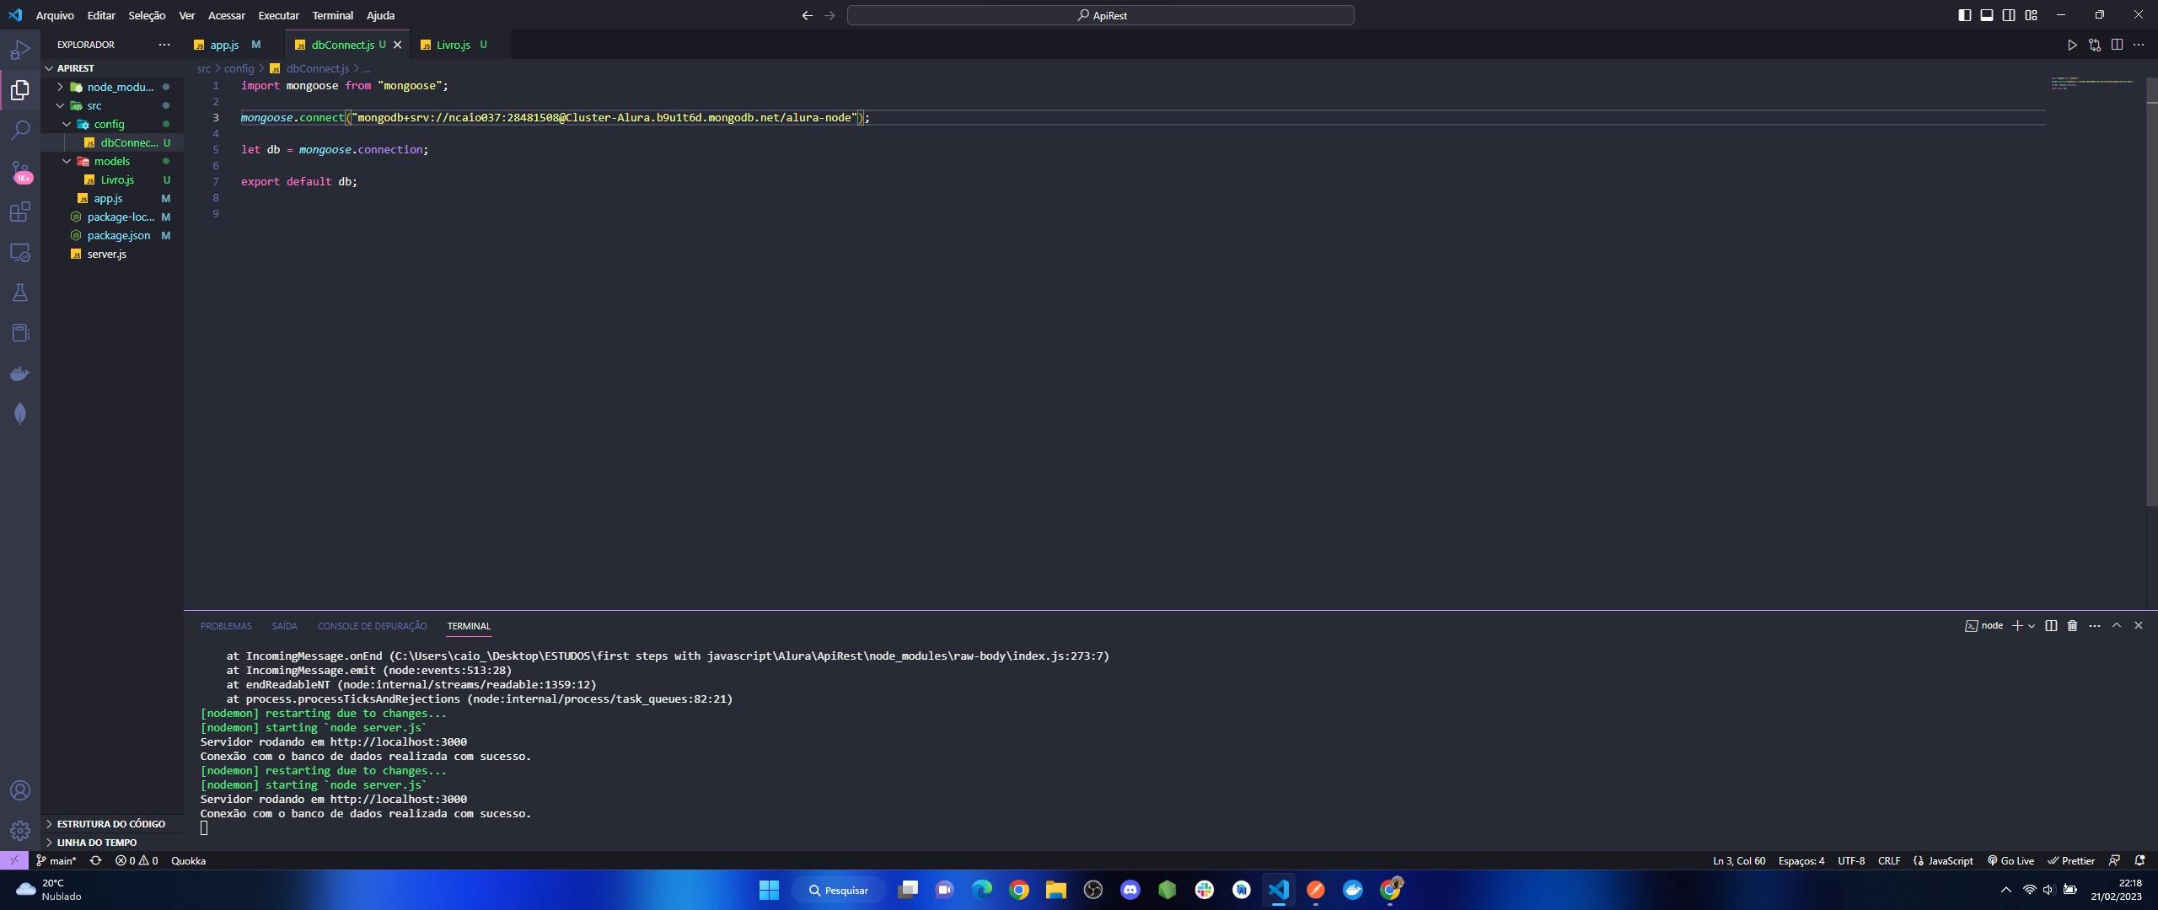
Task: Switch to Console de Depuração tab
Action: click(x=372, y=626)
